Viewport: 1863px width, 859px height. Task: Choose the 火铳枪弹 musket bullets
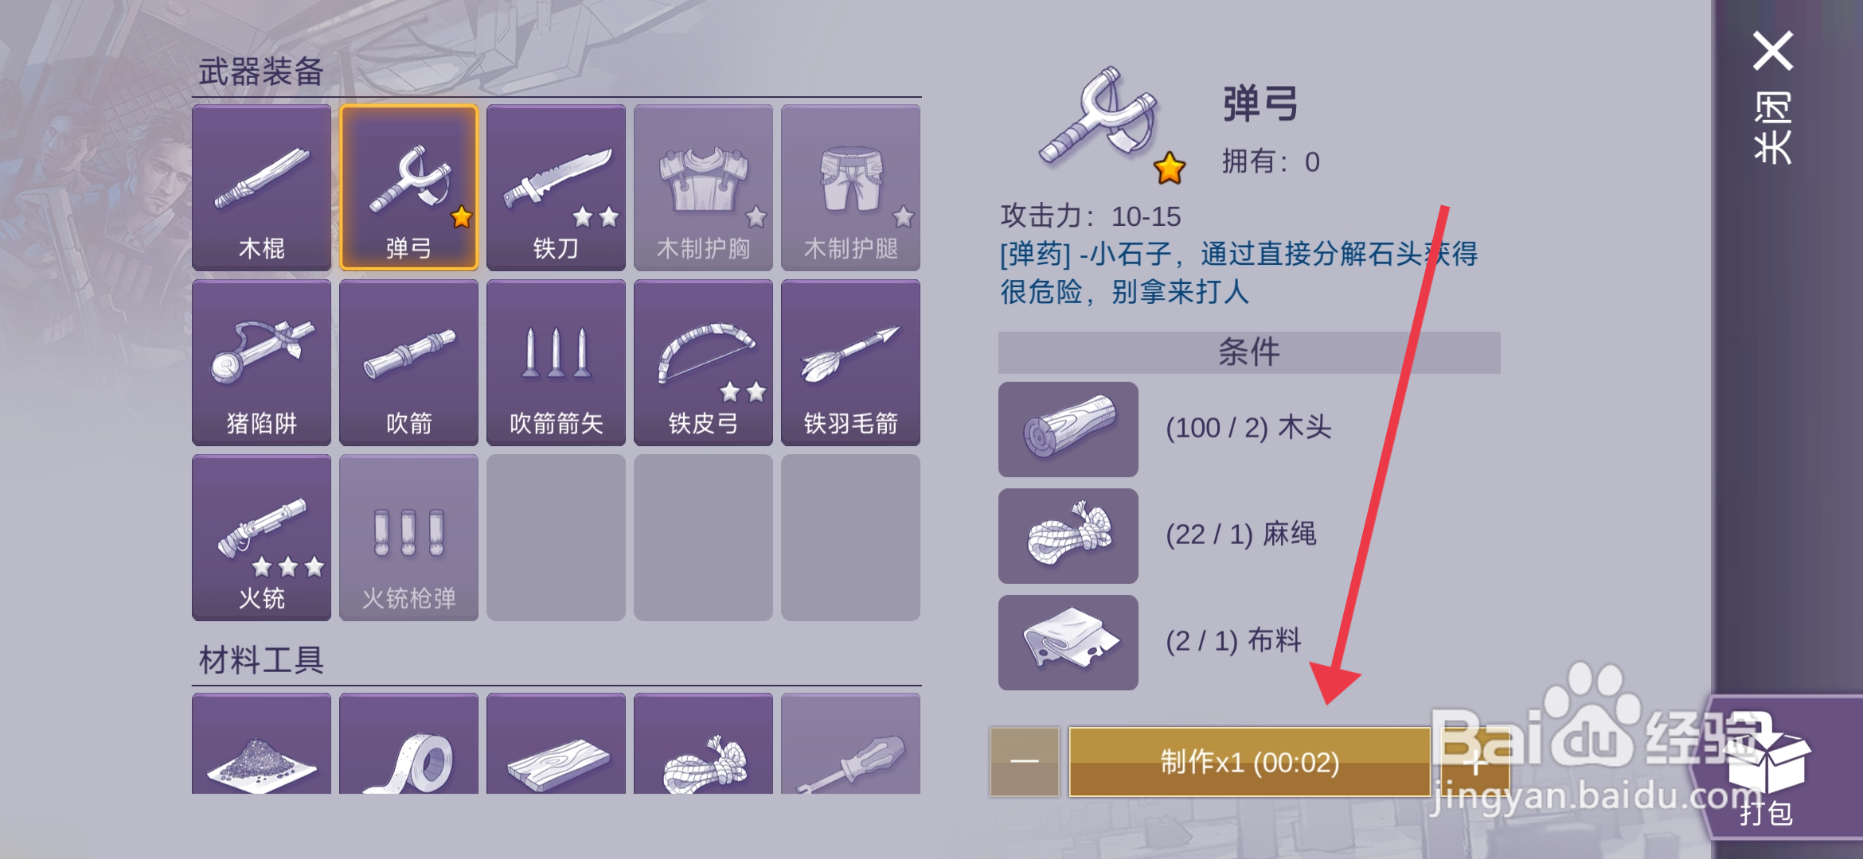pos(408,538)
